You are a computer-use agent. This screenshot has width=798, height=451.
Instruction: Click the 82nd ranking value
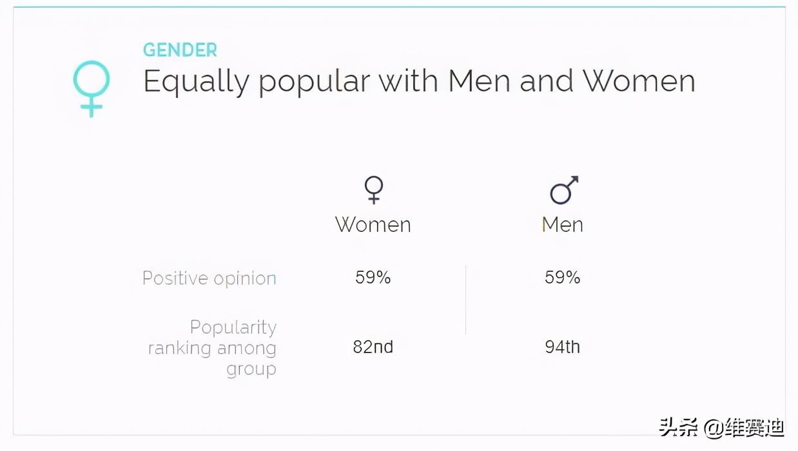pos(373,347)
